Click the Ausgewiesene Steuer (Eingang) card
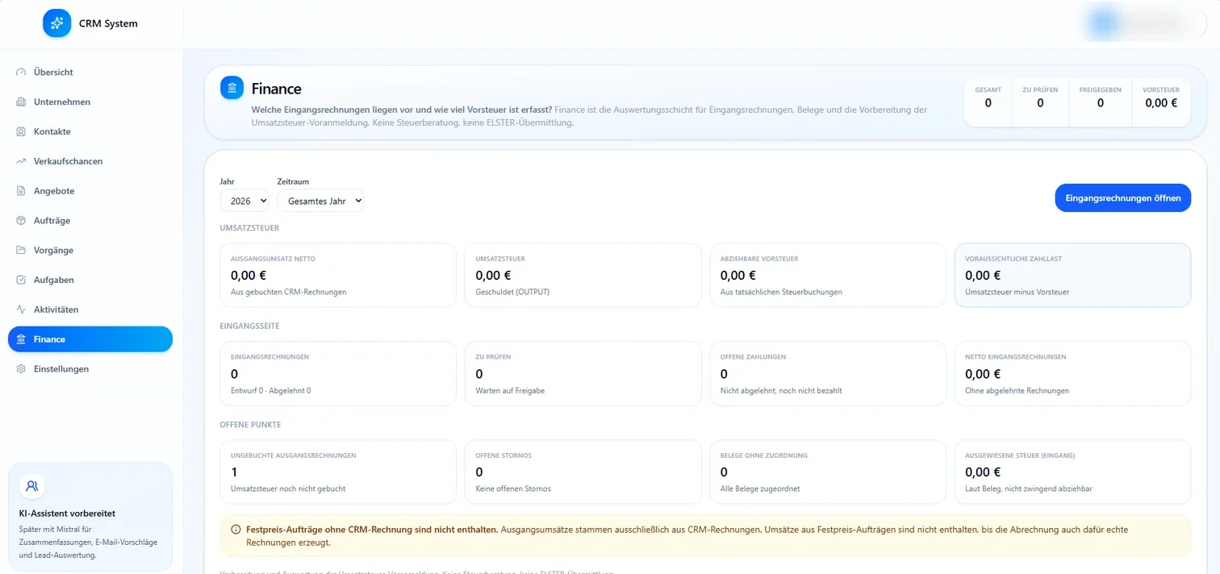Viewport: 1220px width, 574px height. coord(1072,472)
